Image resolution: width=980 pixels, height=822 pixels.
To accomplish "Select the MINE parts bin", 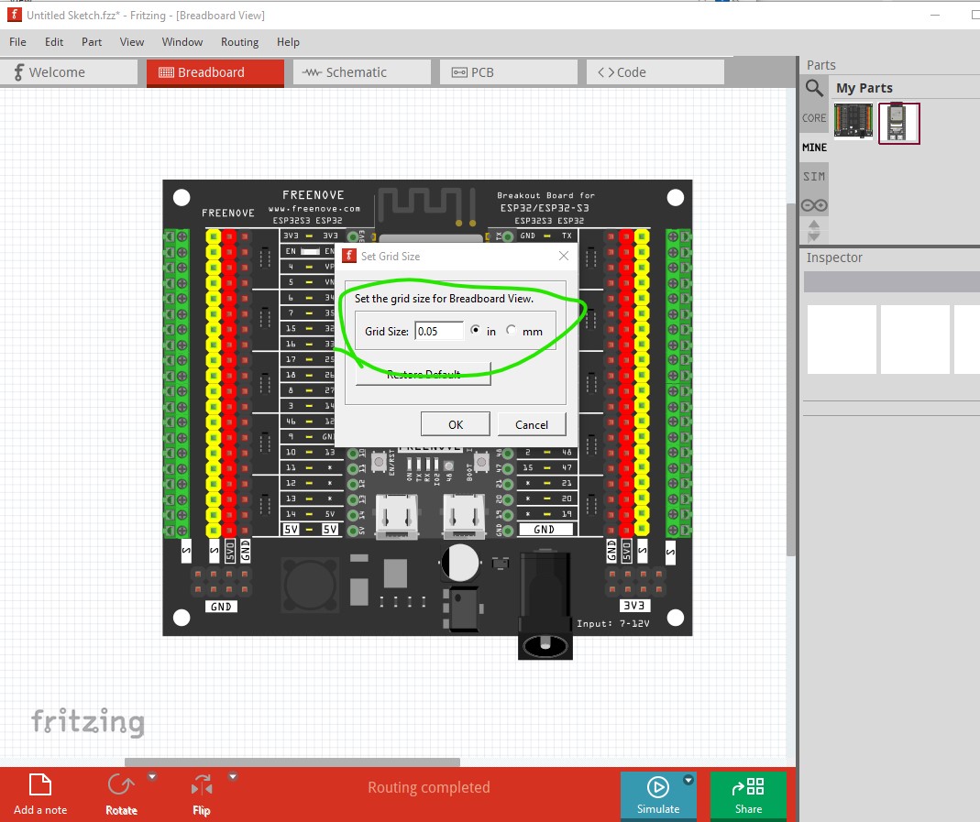I will point(814,148).
